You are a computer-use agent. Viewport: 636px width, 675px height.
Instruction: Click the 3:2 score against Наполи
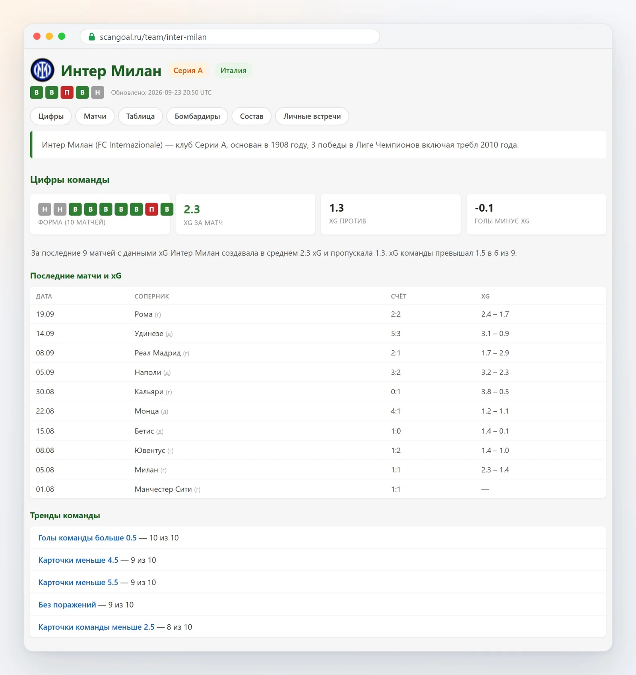click(x=396, y=372)
